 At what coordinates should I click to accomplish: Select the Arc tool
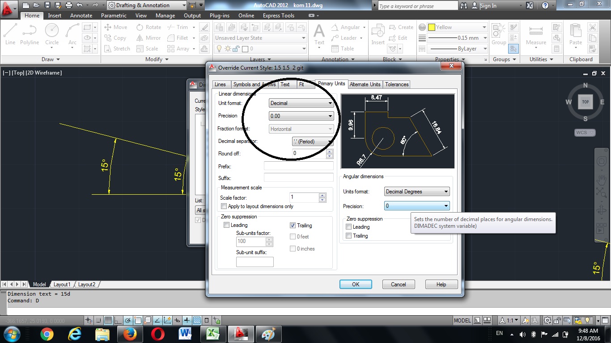pos(72,34)
